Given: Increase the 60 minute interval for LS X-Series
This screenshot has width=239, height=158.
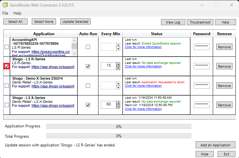Looking at the screenshot, I should (118, 103).
